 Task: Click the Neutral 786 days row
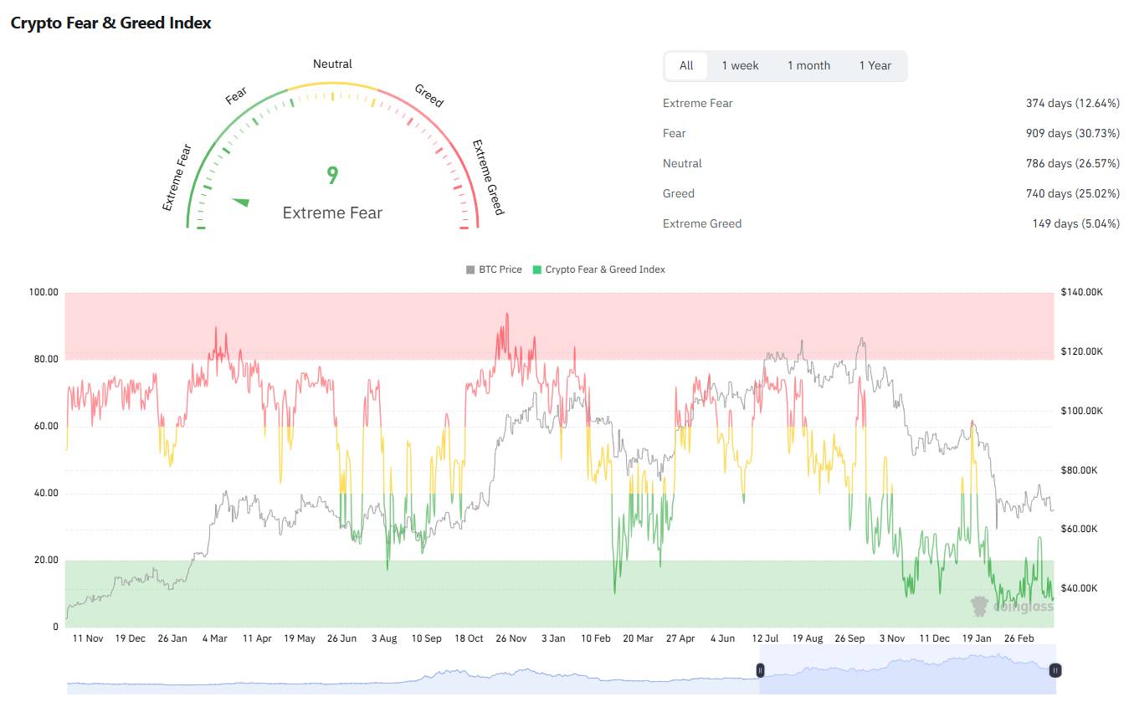tap(890, 164)
